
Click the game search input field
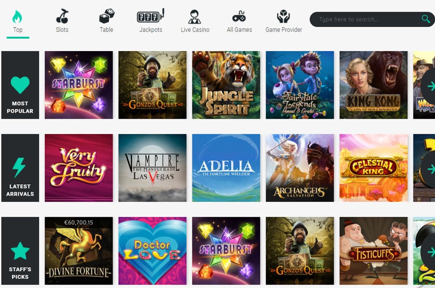[x=369, y=19]
